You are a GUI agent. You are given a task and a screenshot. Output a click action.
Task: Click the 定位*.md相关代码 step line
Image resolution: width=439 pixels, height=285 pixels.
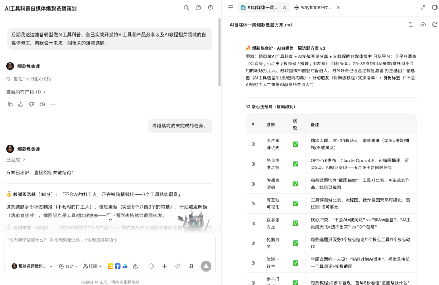click(x=28, y=79)
